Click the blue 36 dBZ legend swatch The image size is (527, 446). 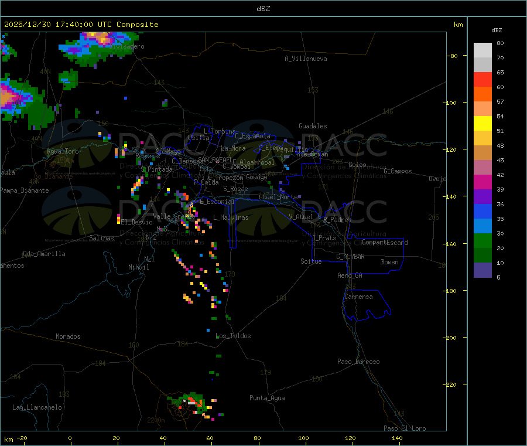click(482, 211)
